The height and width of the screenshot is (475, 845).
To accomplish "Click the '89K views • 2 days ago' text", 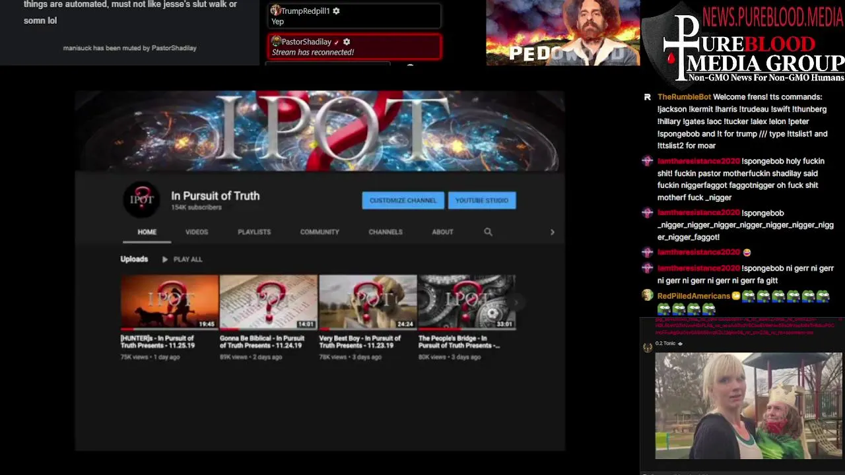I will pos(251,357).
